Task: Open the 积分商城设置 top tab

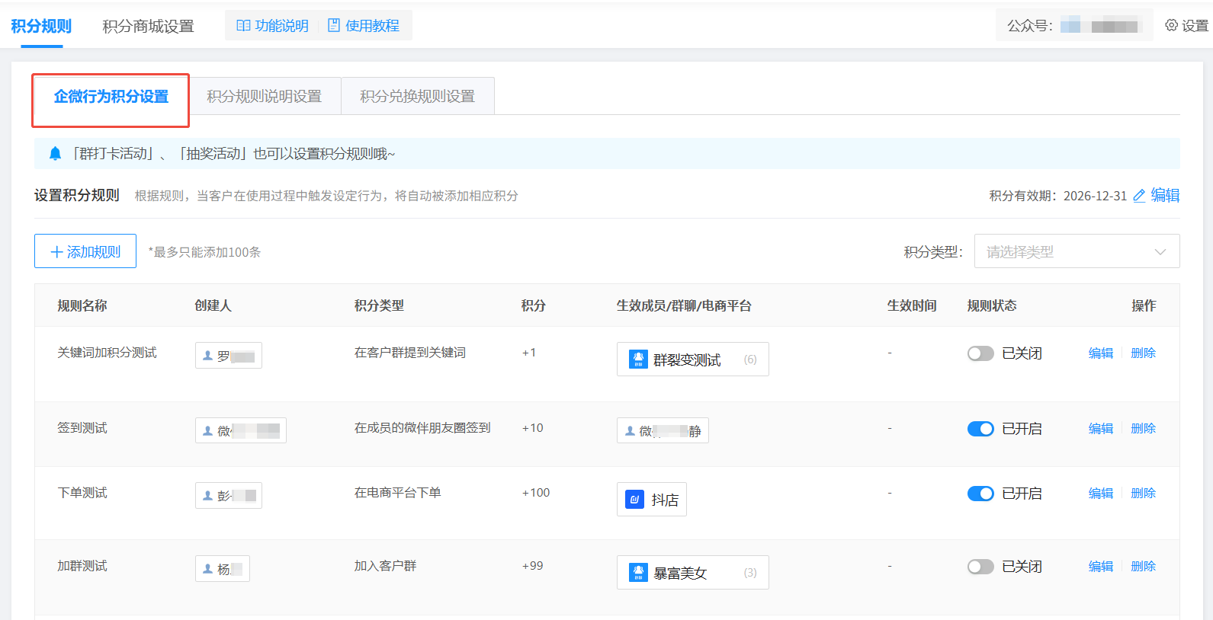Action: tap(149, 26)
